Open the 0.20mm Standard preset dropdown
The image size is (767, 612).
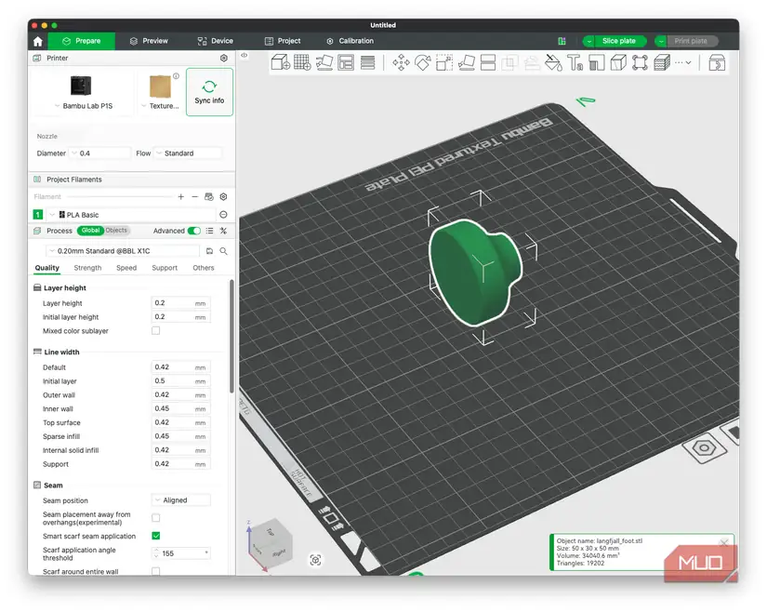[x=123, y=251]
